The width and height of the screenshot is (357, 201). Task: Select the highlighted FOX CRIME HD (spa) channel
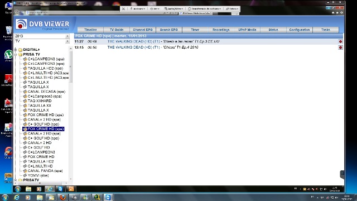pos(44,129)
